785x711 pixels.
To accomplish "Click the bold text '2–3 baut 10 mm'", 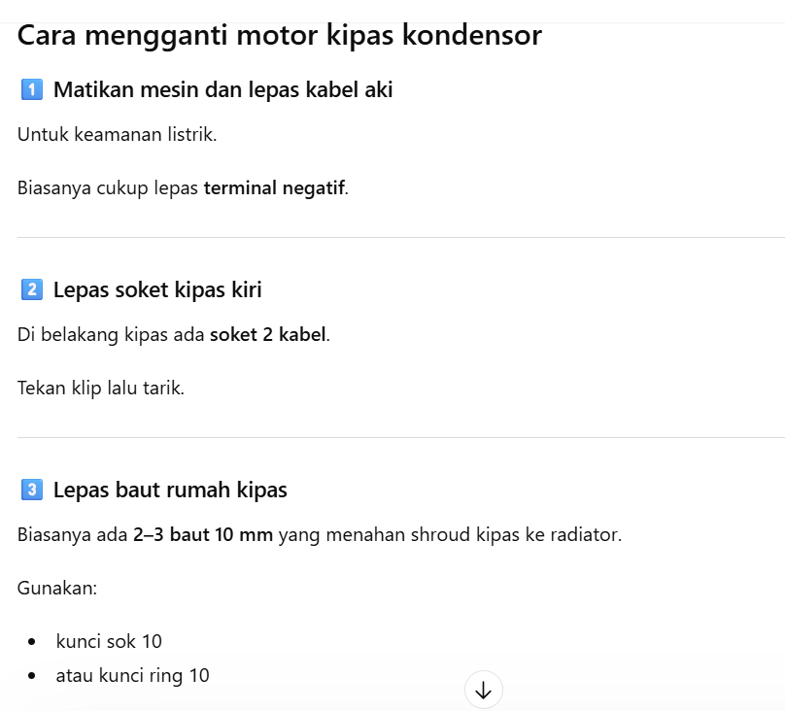I will (203, 534).
